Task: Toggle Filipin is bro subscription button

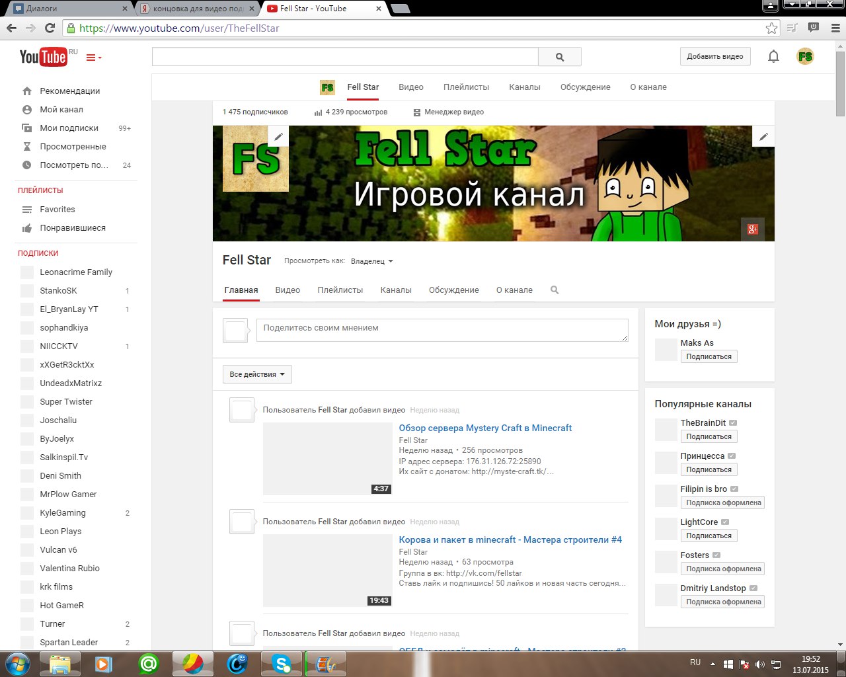Action: (x=723, y=502)
